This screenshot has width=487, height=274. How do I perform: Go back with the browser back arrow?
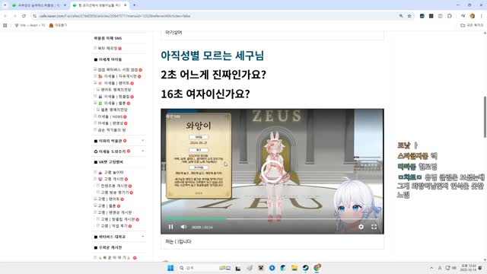pyautogui.click(x=5, y=16)
